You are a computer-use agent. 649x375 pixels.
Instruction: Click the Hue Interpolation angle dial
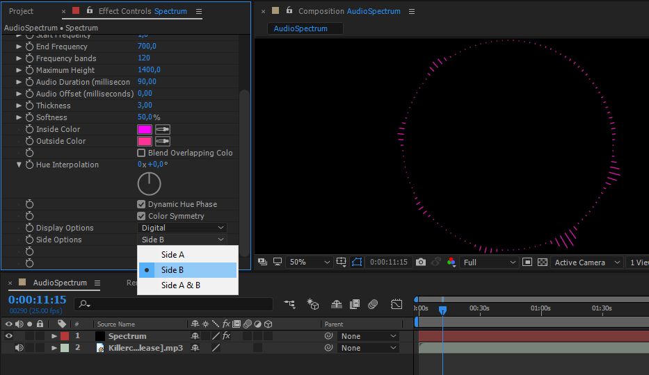[149, 184]
